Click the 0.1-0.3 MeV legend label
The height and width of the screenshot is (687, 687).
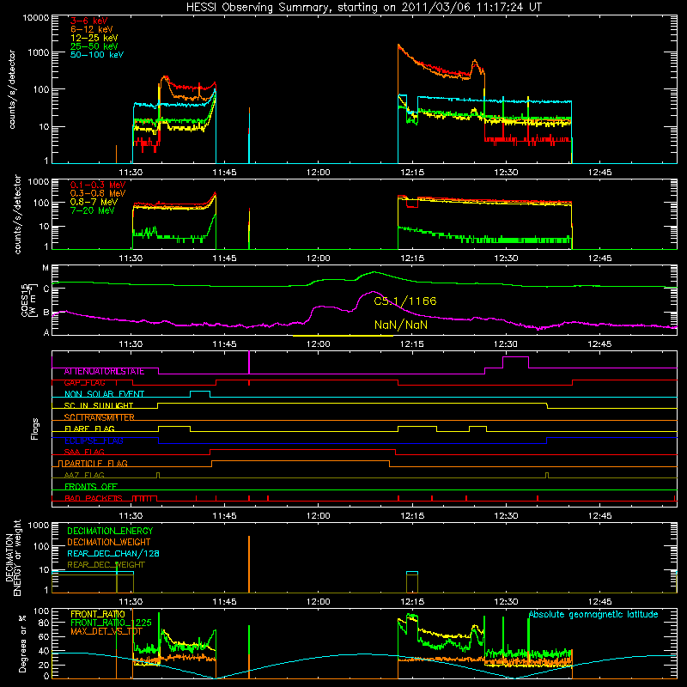point(98,185)
